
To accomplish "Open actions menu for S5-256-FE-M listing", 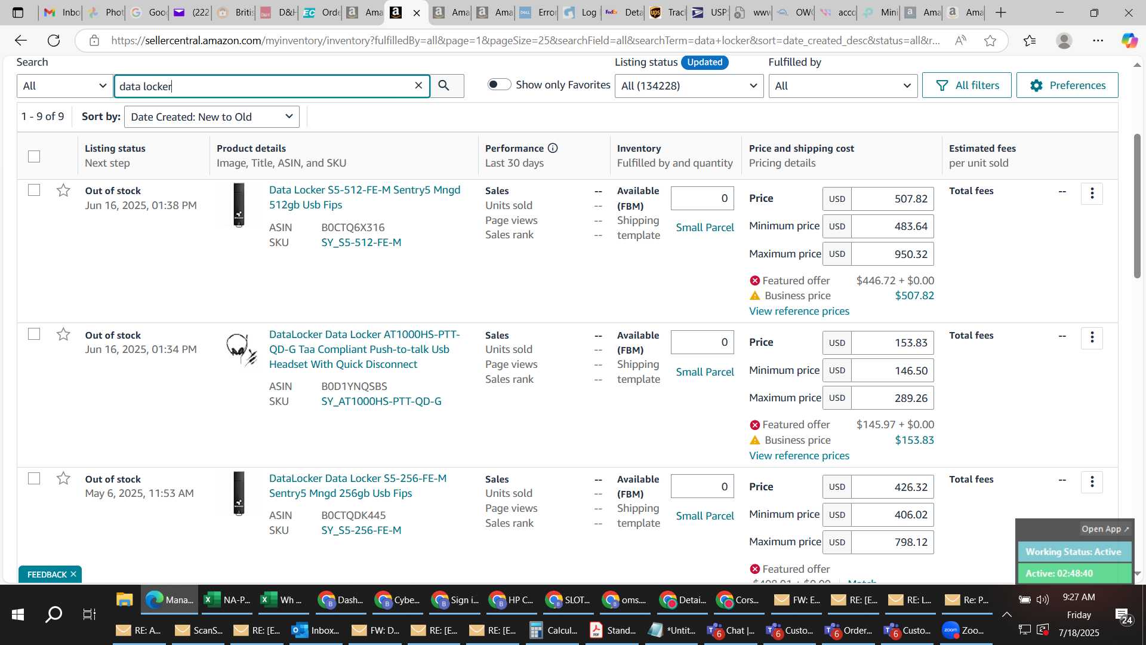I will coord(1092,481).
